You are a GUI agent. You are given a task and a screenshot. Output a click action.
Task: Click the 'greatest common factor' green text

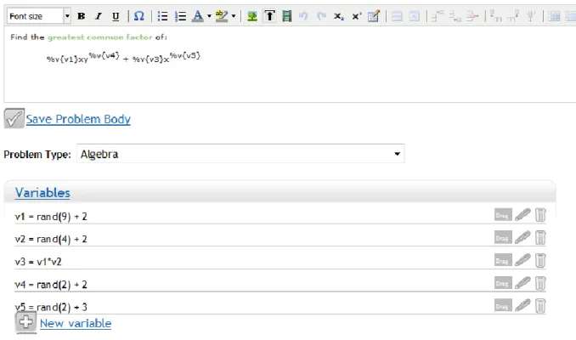point(99,37)
